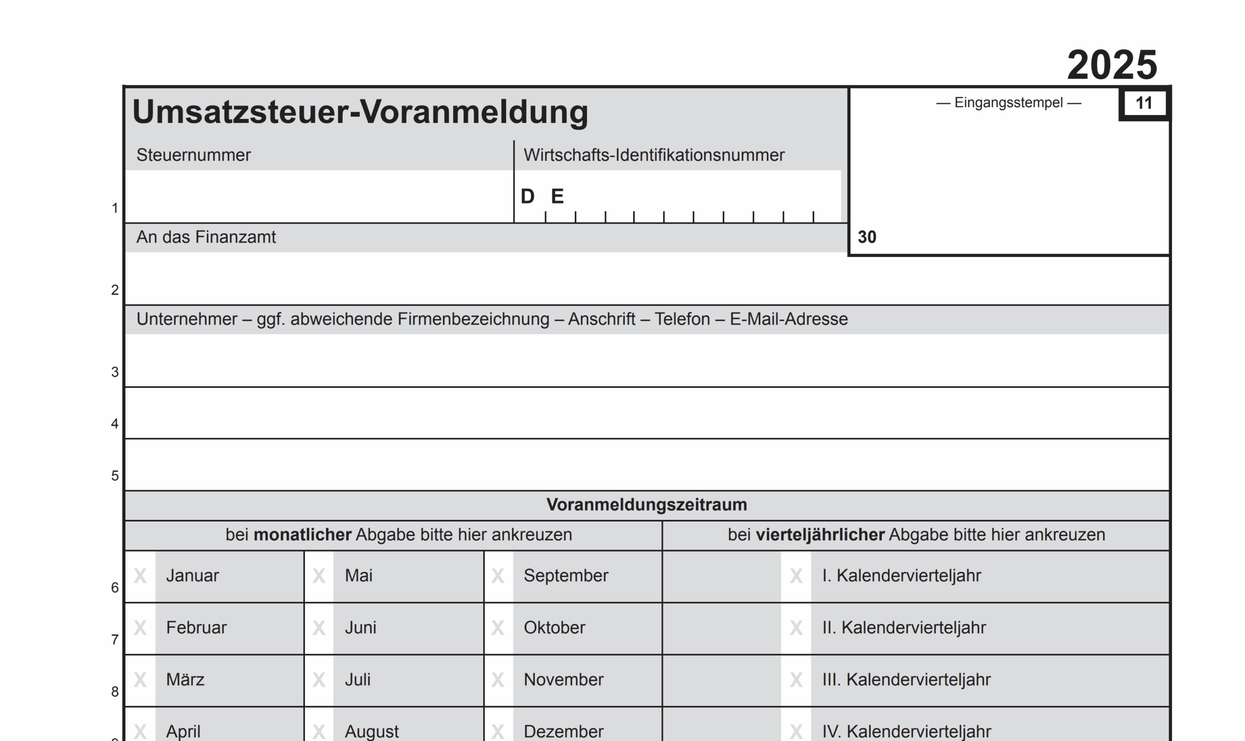The image size is (1245, 741).
Task: Click the address input line 5
Action: pos(647,465)
